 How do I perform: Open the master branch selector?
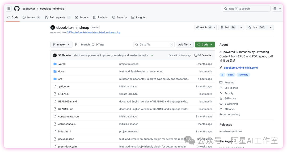click(61, 44)
